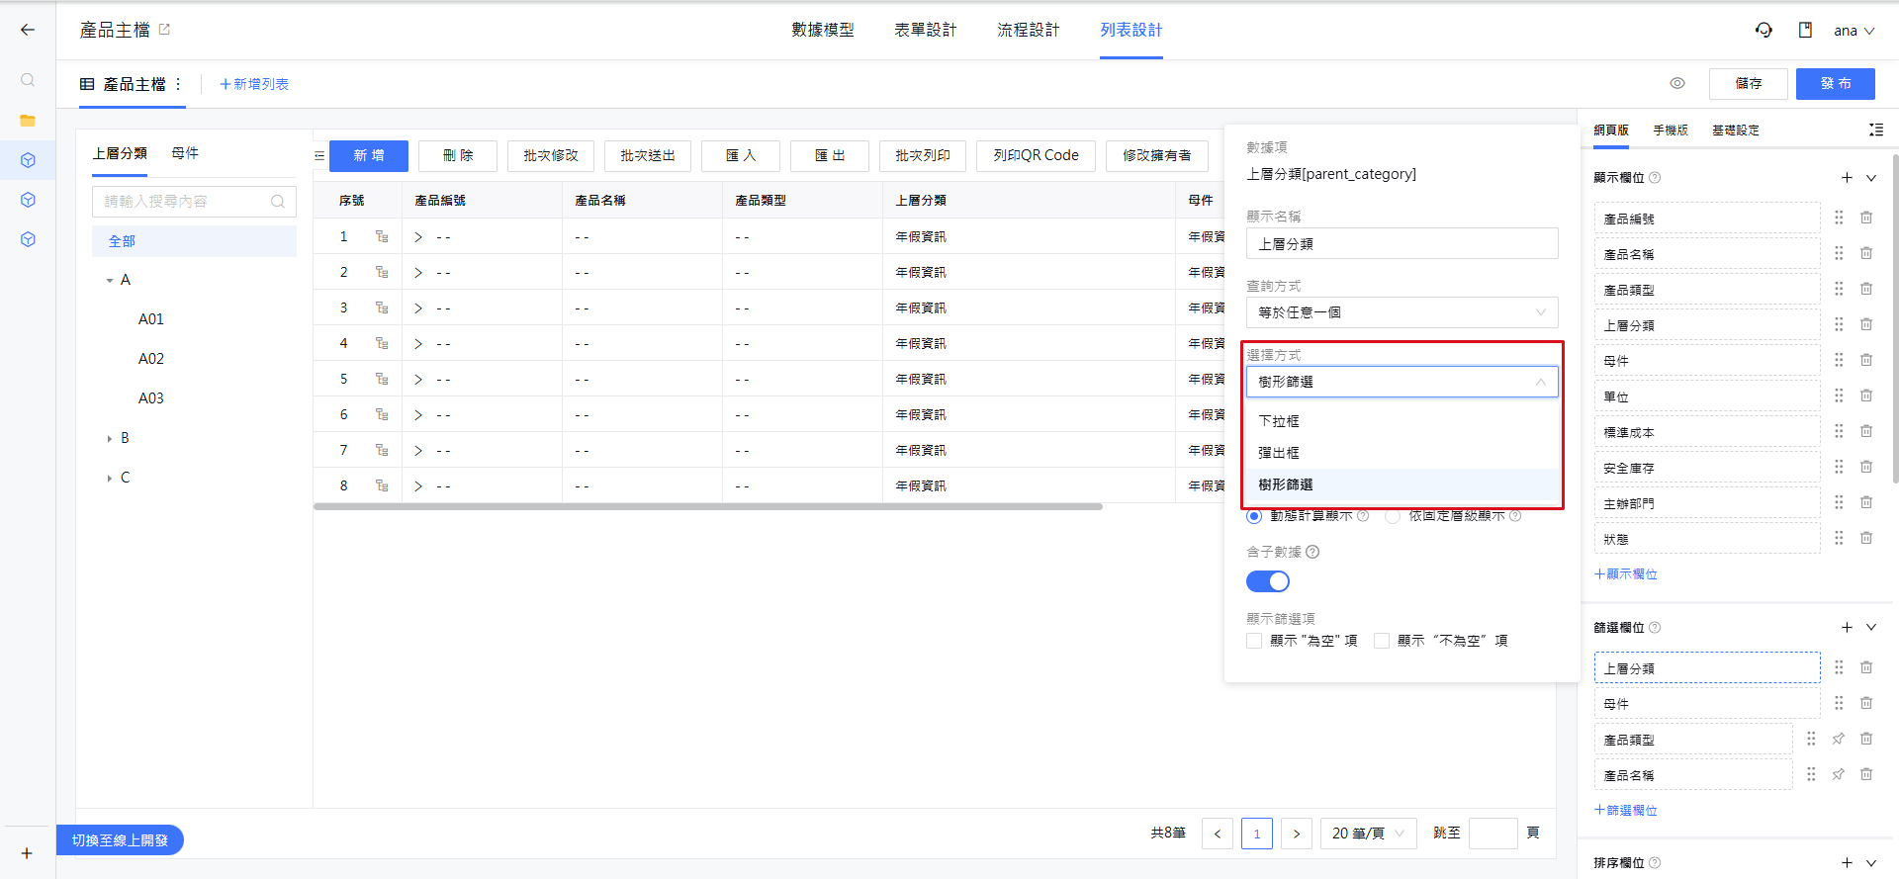This screenshot has height=879, width=1899.
Task: Collapse the 顯示欄位 section chevron
Action: tap(1871, 178)
